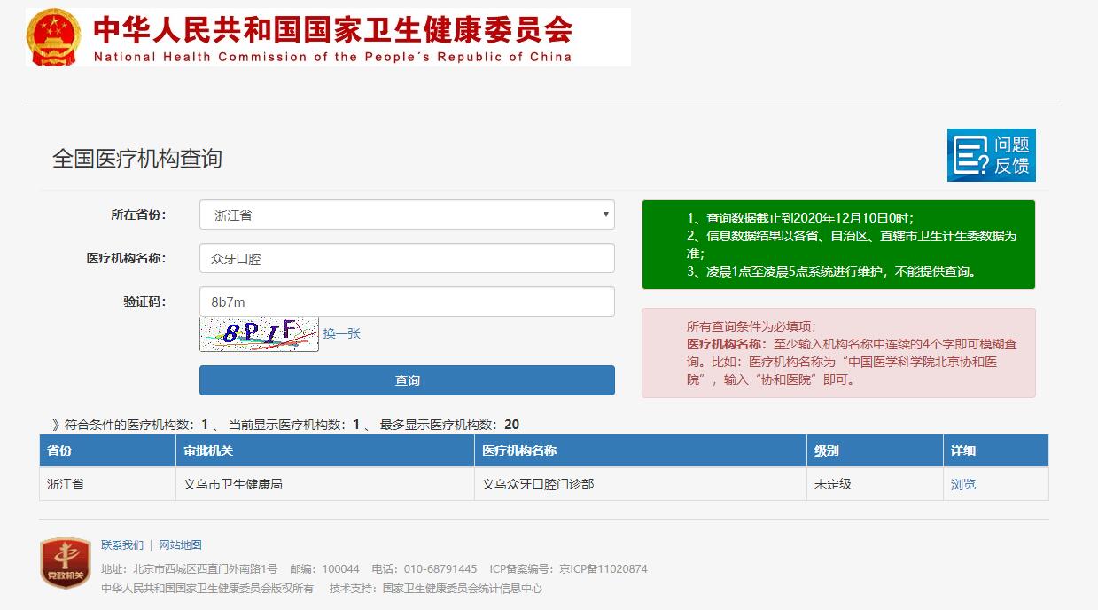
Task: Click the 京ICP备11020874 filing number
Action: point(603,568)
